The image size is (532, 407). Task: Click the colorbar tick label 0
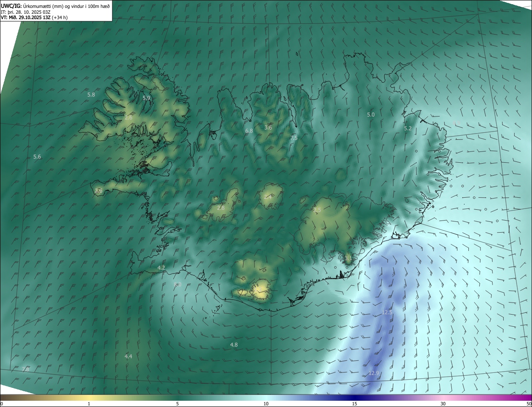point(2,404)
